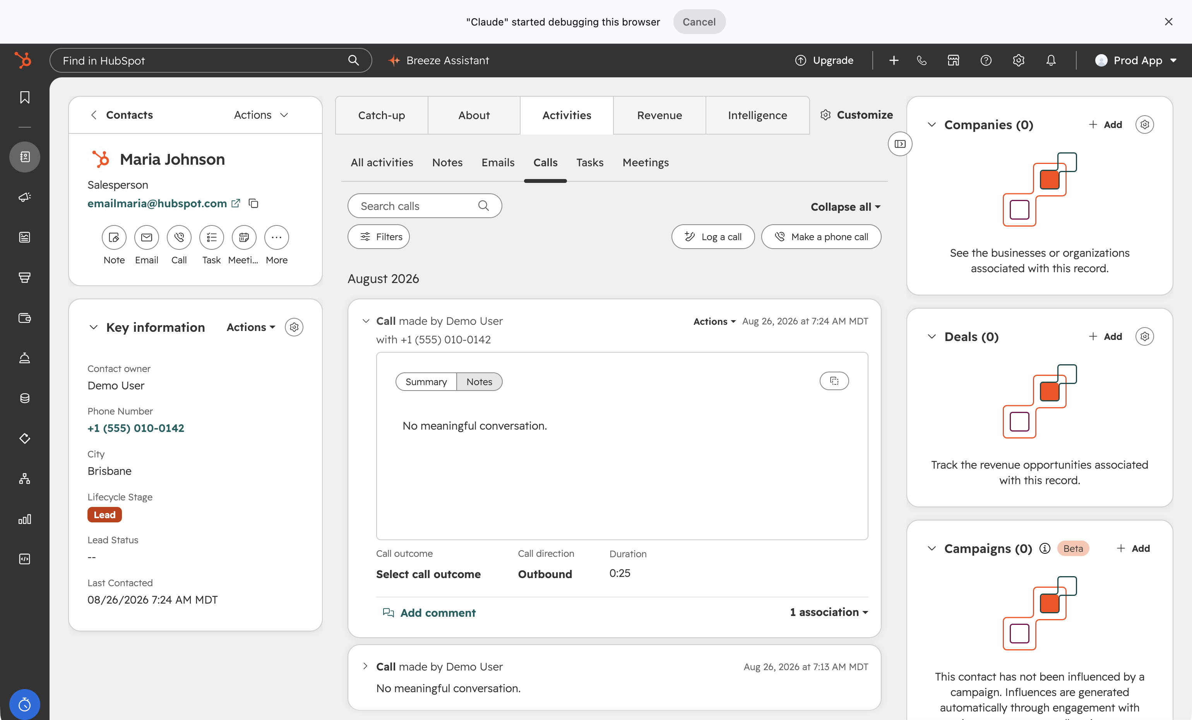1192x720 pixels.
Task: Open Key information Actions dropdown
Action: [x=251, y=327]
